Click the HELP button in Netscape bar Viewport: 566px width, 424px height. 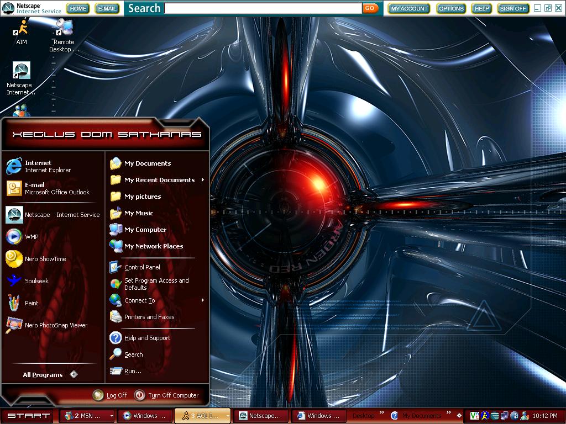[481, 8]
